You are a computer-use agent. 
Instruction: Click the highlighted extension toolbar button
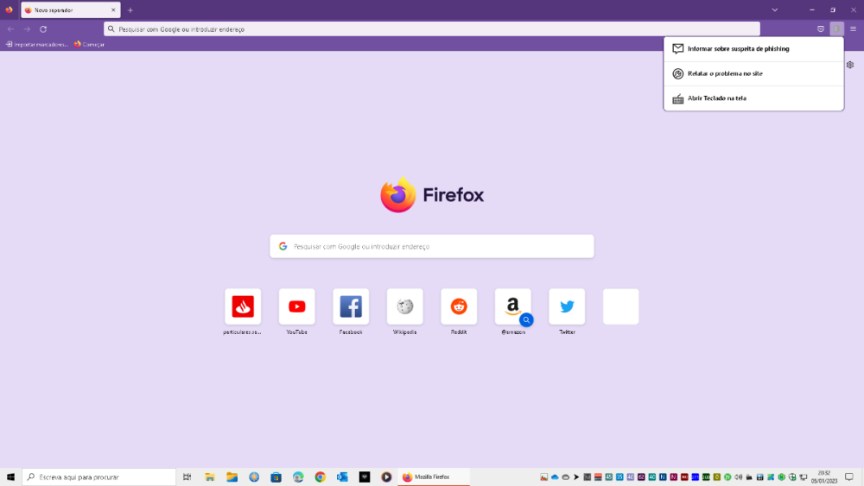point(836,29)
